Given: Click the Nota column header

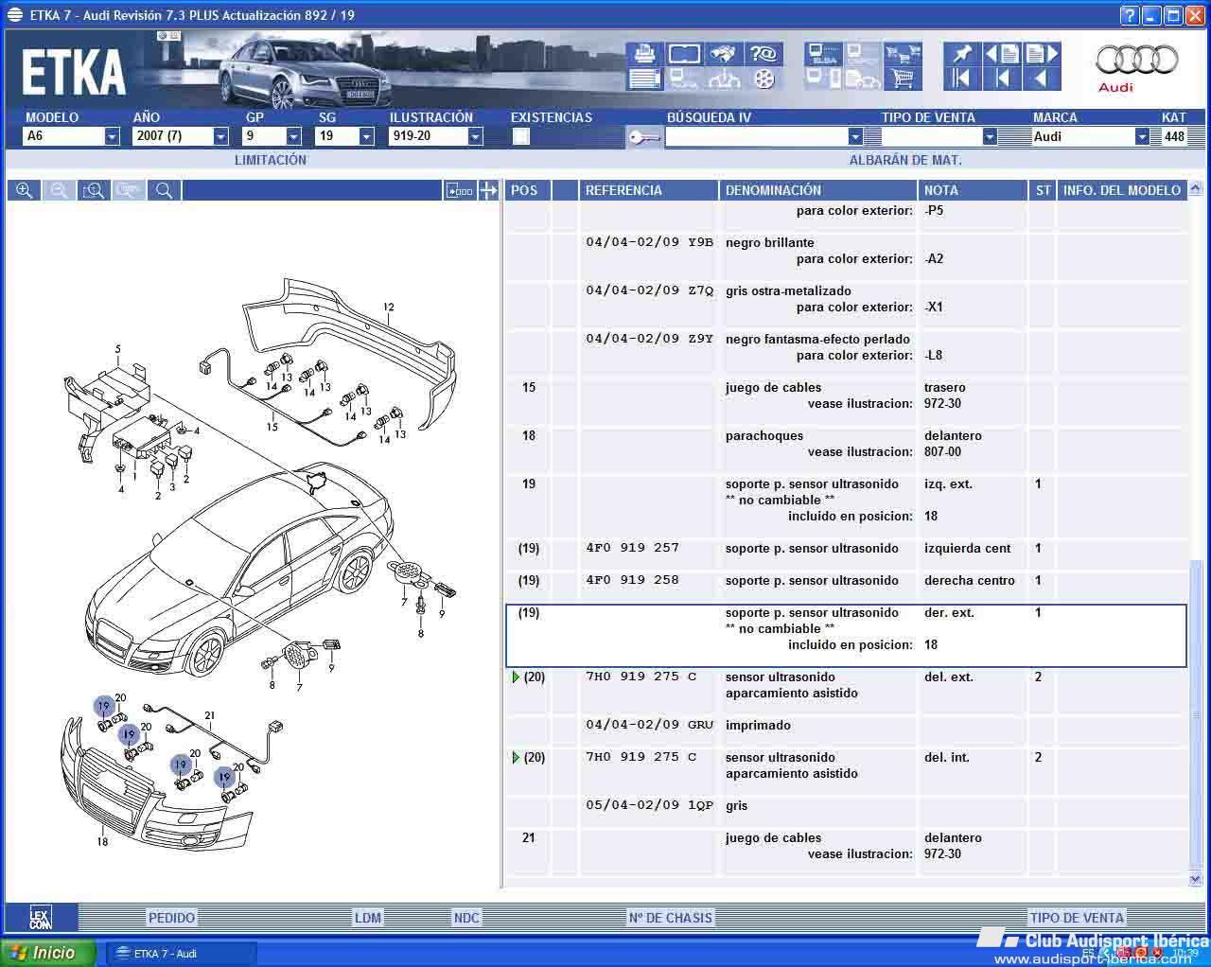Looking at the screenshot, I should tap(972, 190).
